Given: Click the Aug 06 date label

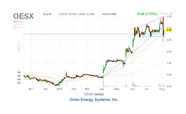Looking at the screenshot, I should (47, 14).
